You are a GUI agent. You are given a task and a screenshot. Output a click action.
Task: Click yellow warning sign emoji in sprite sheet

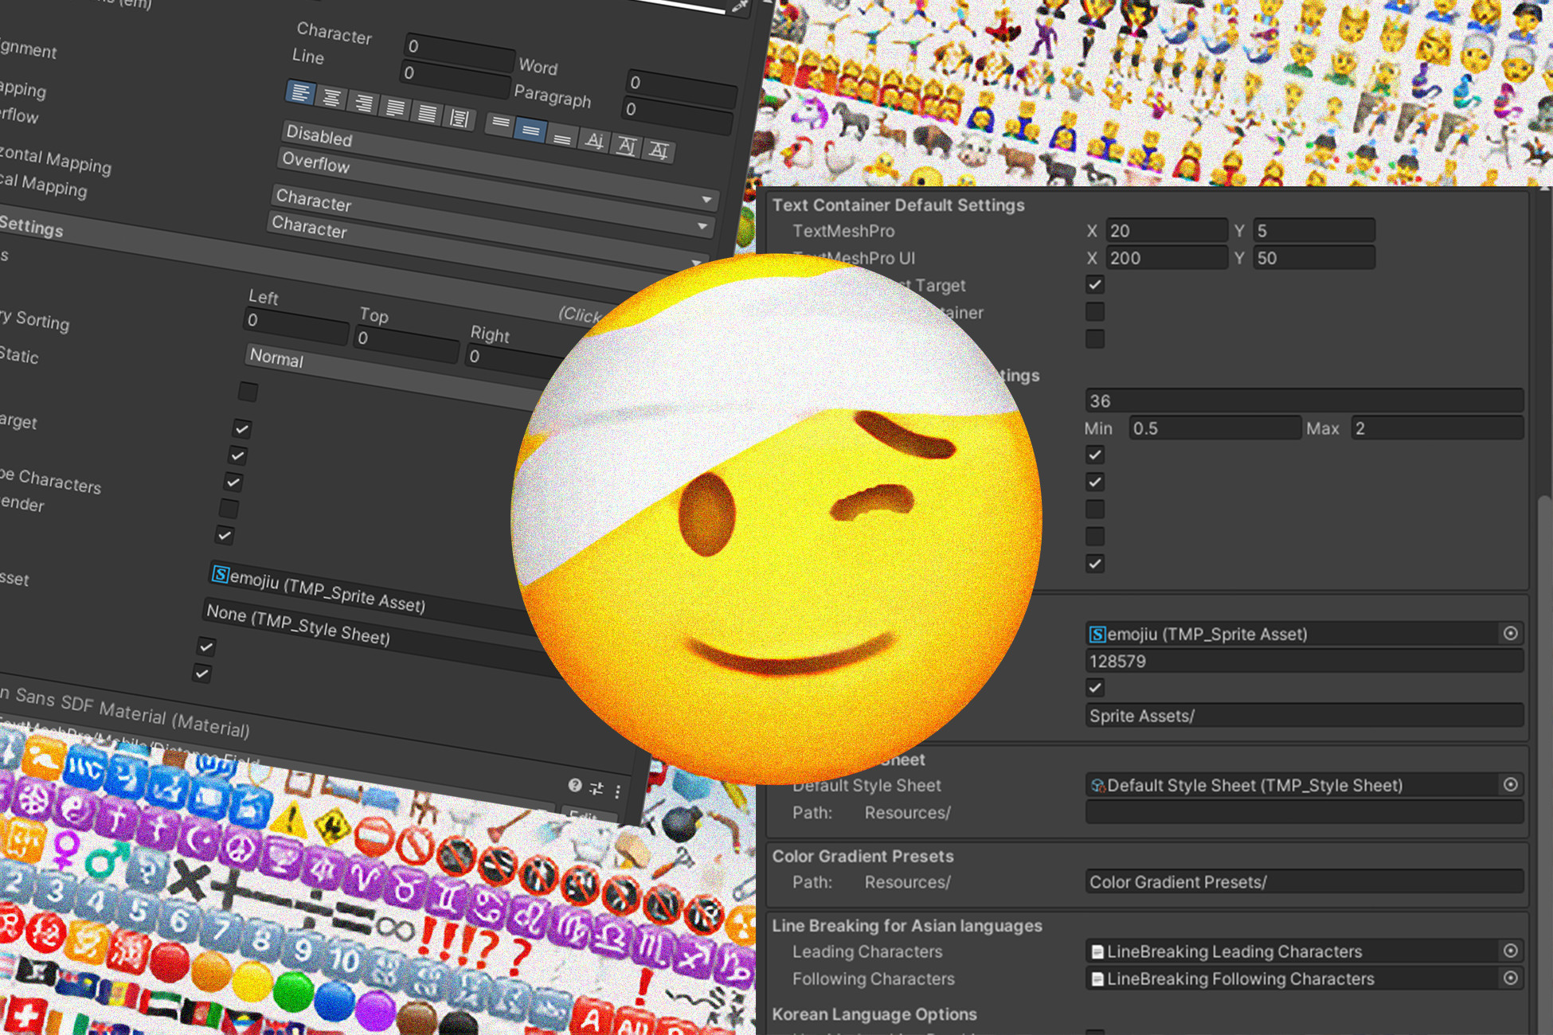(290, 818)
